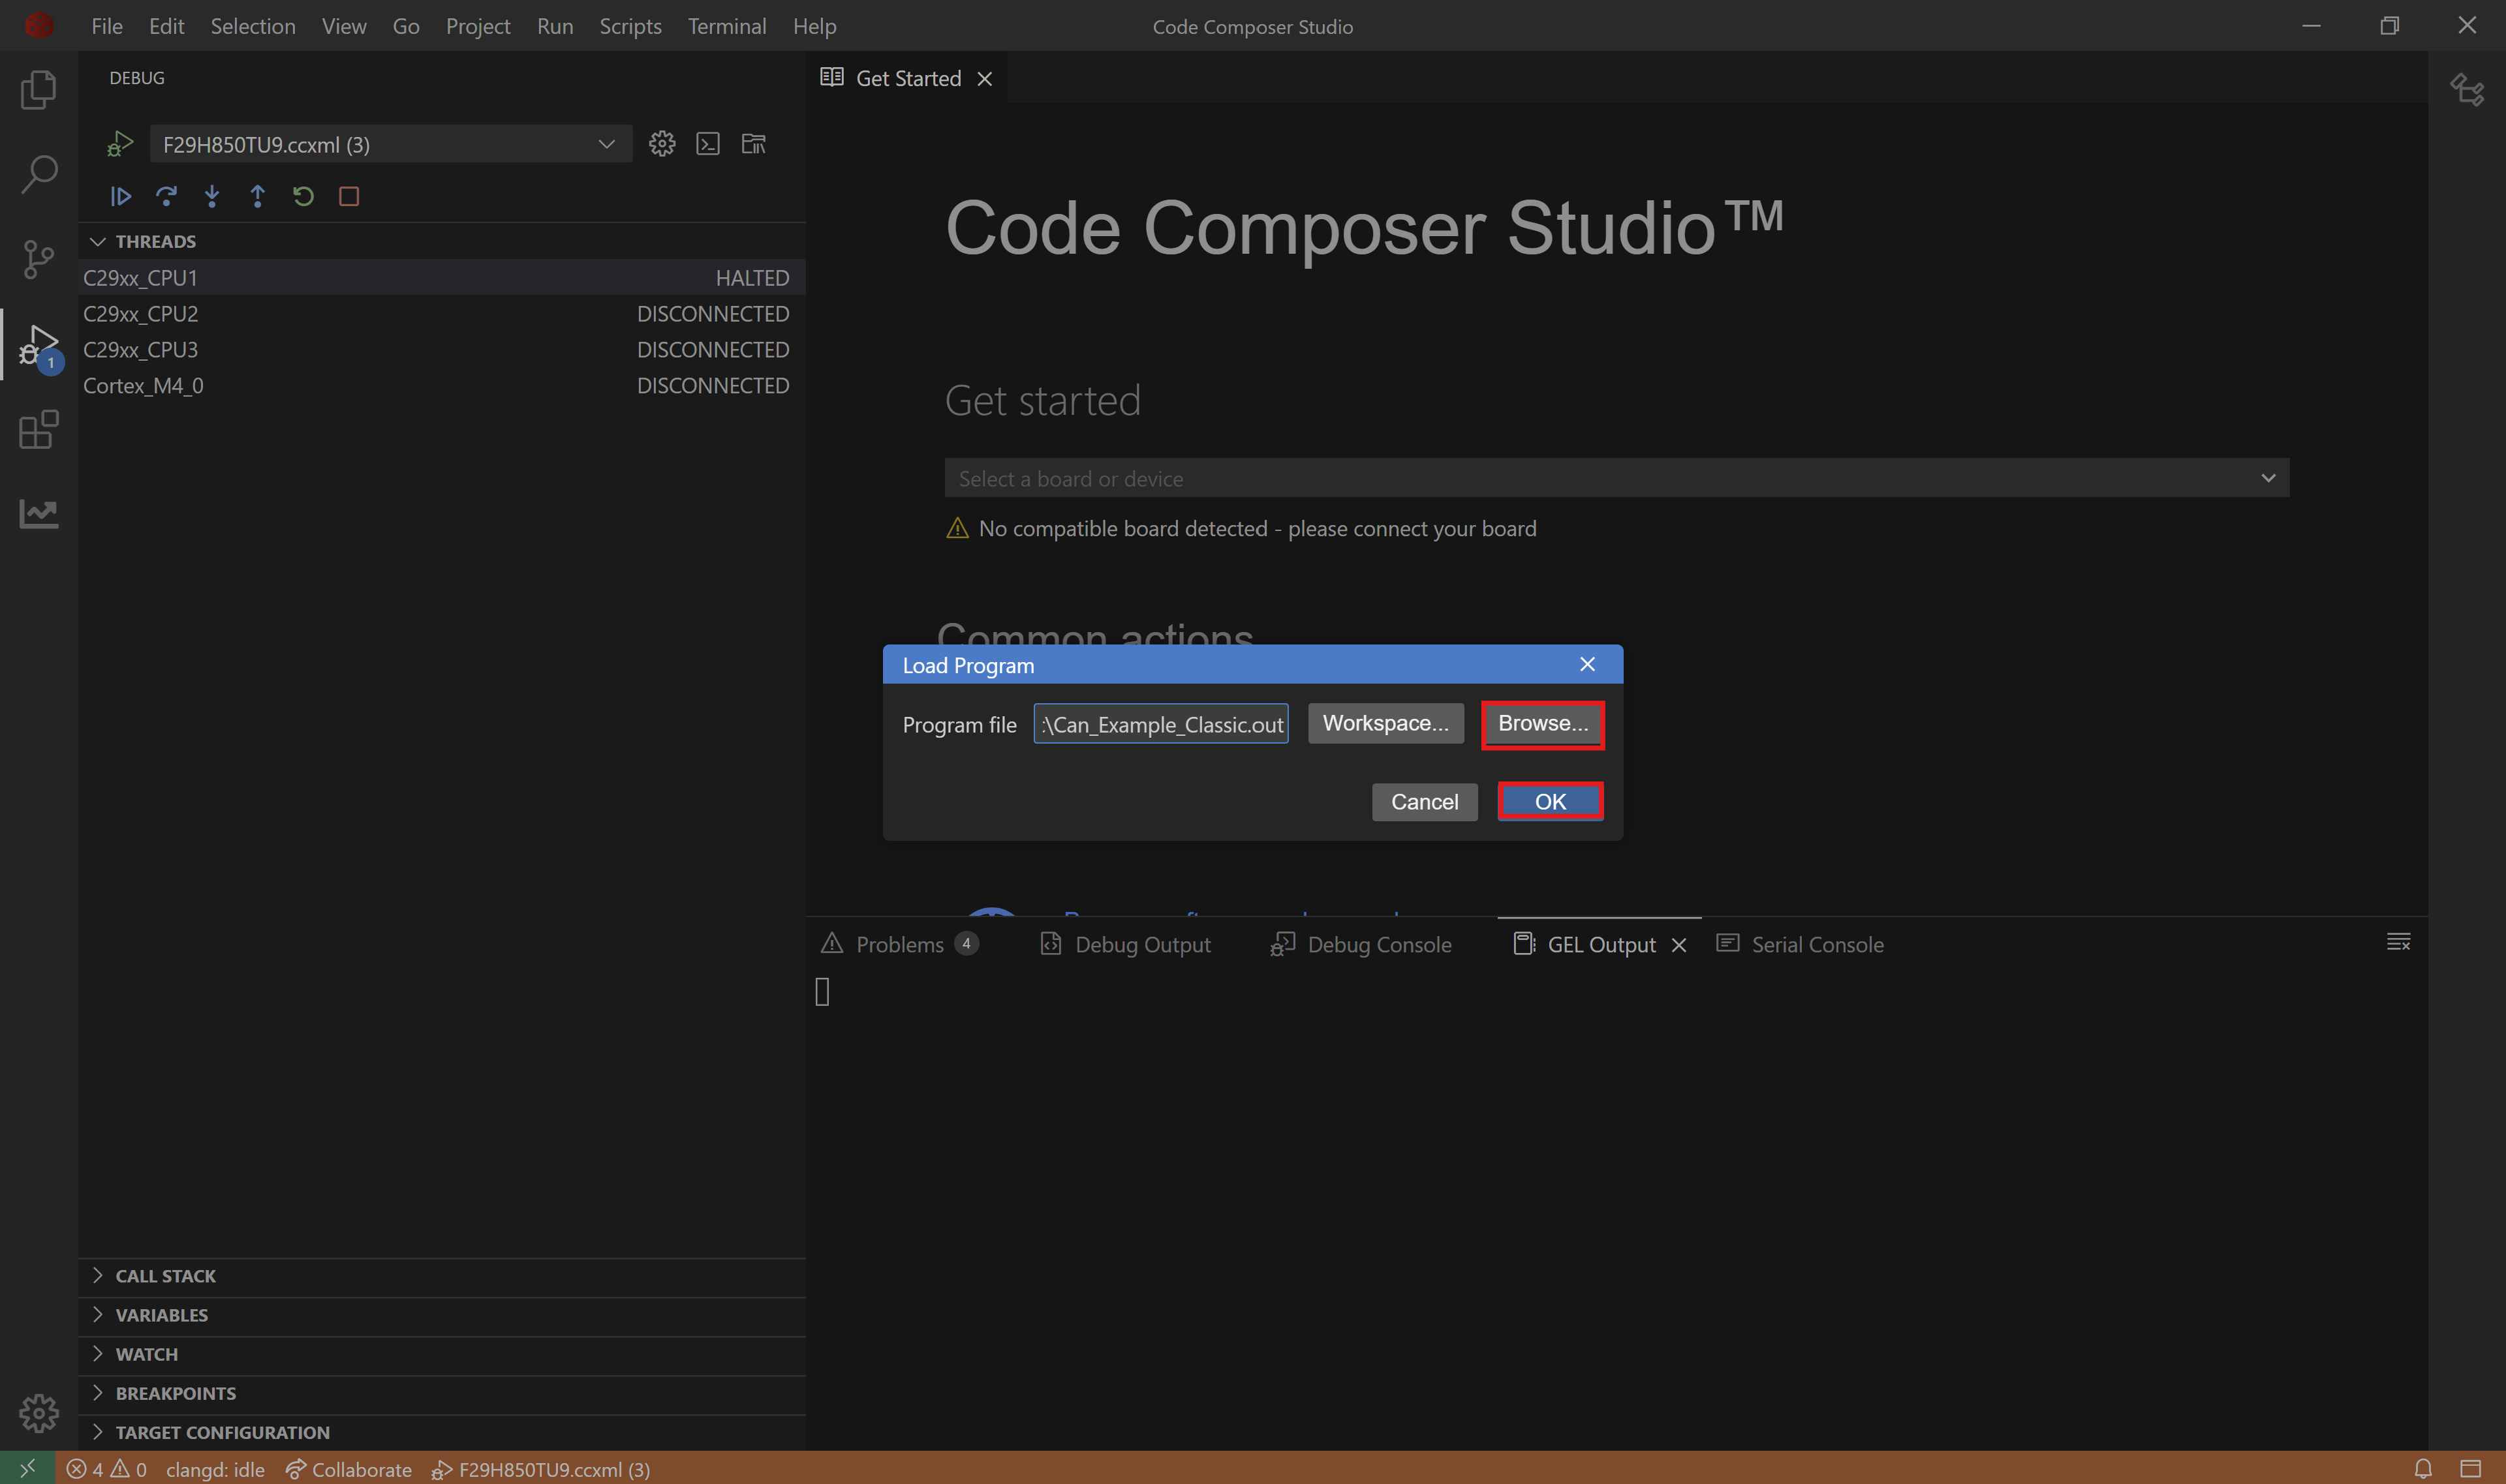Open the Extensions view icon
Image resolution: width=2506 pixels, height=1484 pixels.
[x=38, y=429]
